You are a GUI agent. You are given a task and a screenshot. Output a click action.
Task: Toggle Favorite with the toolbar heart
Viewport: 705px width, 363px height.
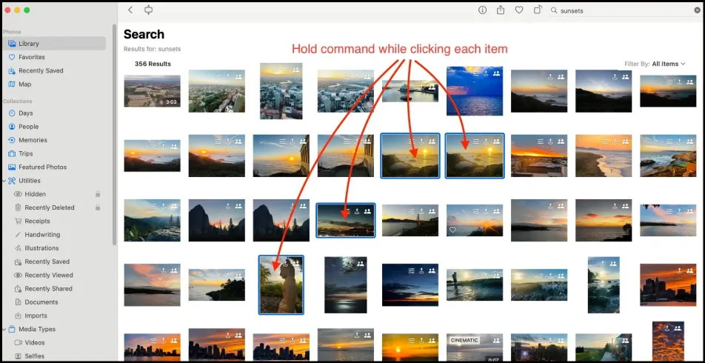[x=519, y=10]
